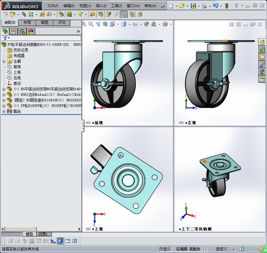The width and height of the screenshot is (267, 253).
Task: Open the Hide/Show Items dropdown arrow
Action: [141, 24]
